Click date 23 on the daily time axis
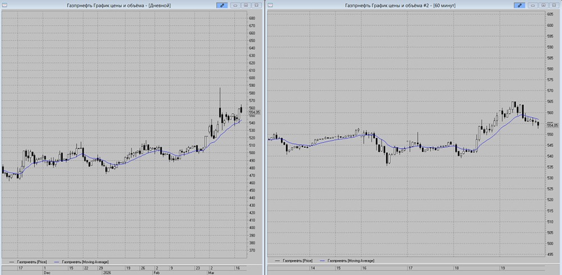562x275 pixels. [198, 268]
